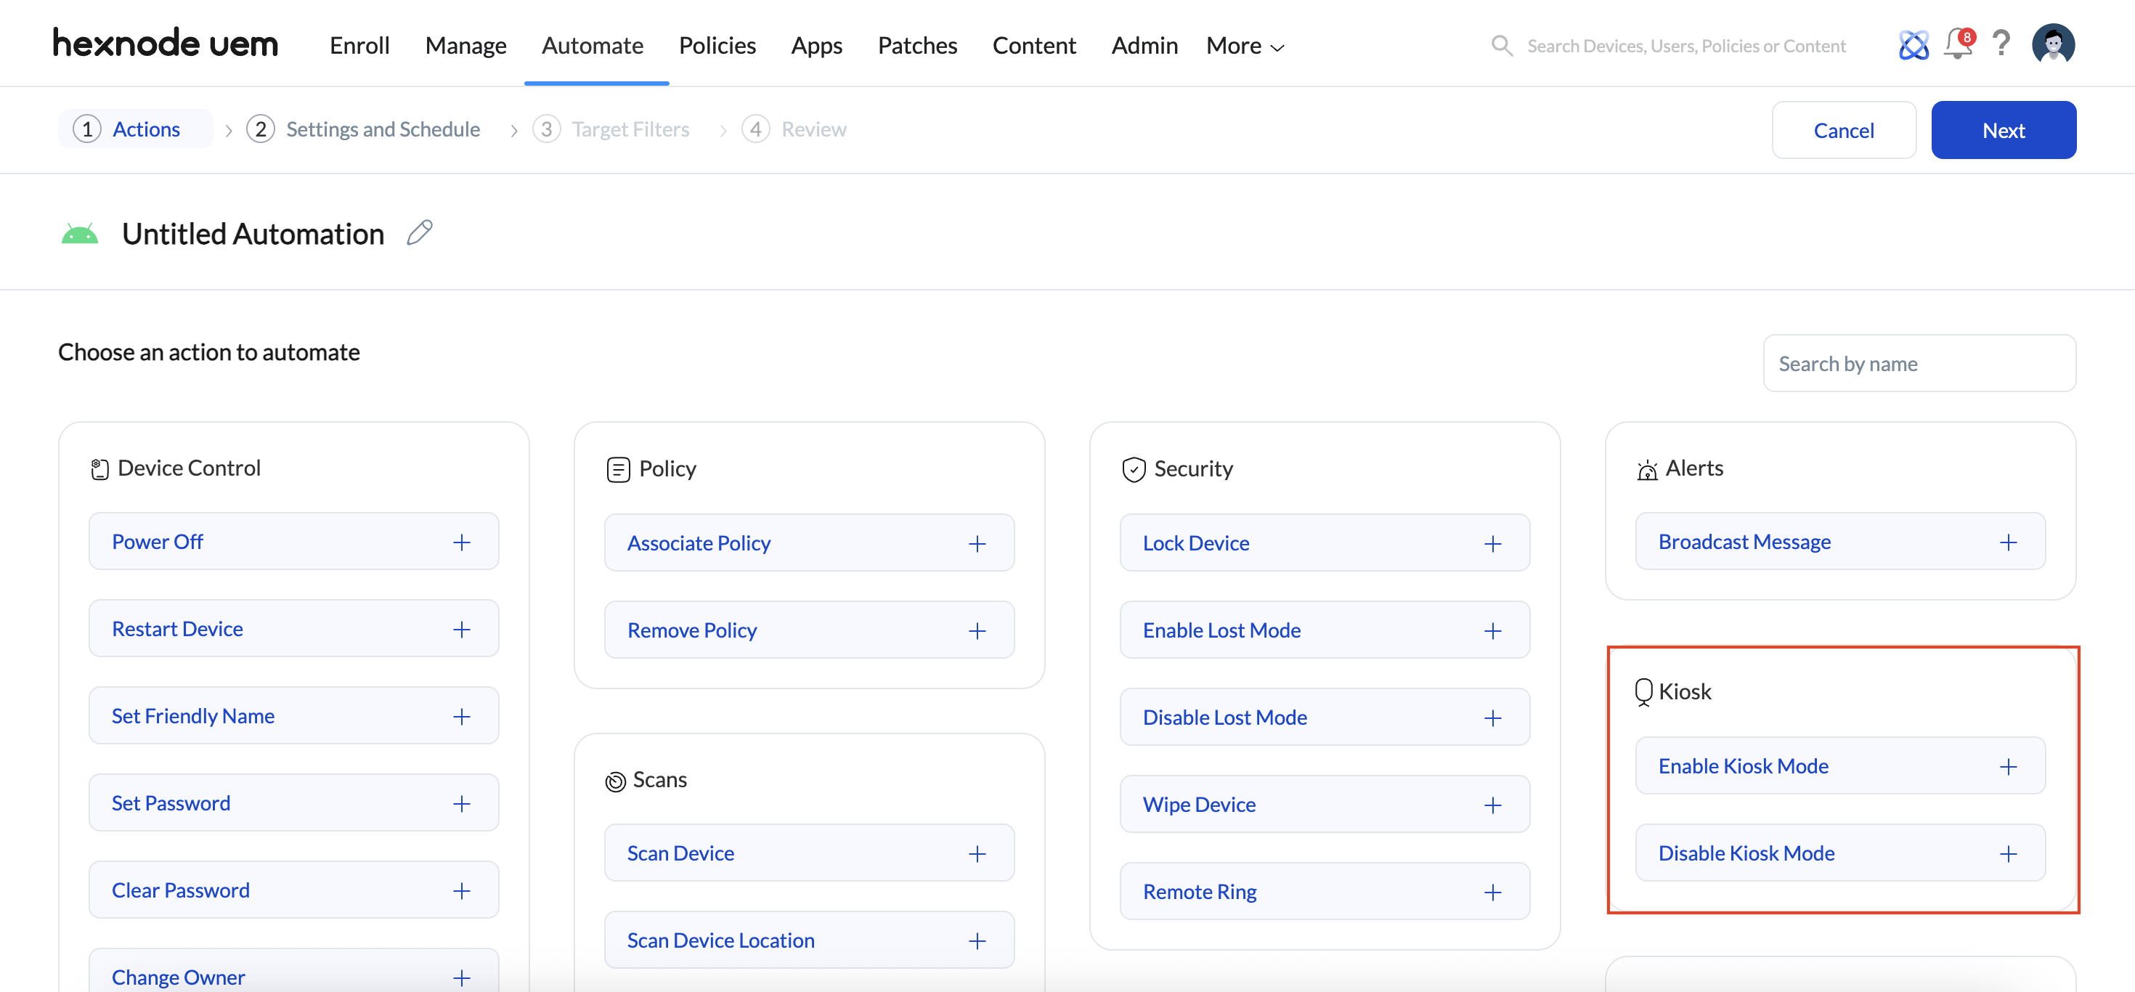Open the Patches menu

click(916, 46)
